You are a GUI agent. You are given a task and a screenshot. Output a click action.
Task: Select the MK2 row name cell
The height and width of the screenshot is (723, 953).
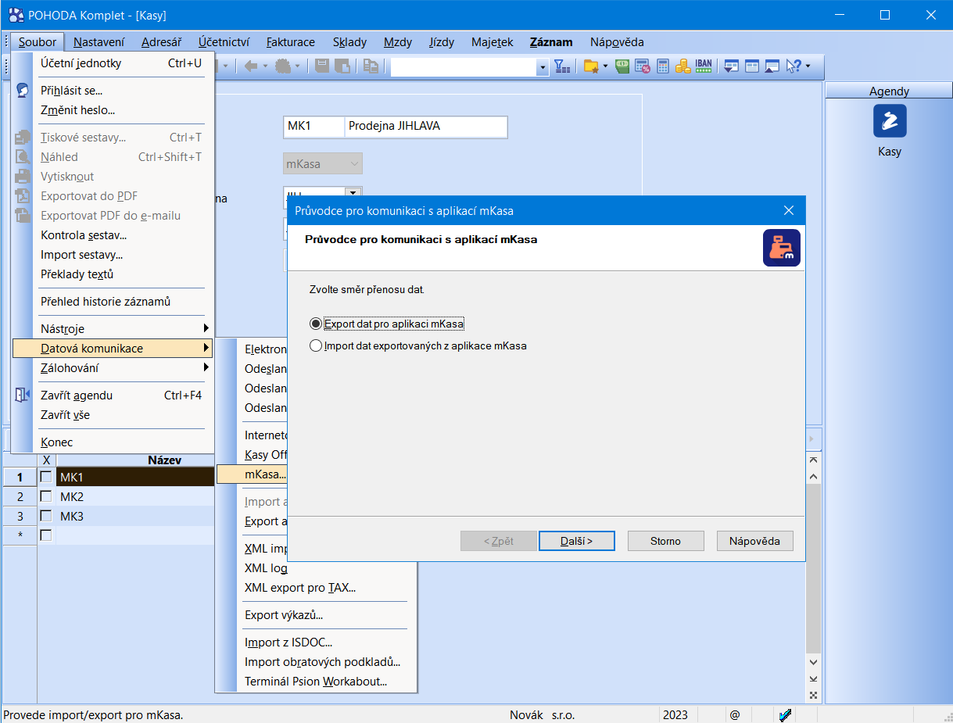point(135,496)
